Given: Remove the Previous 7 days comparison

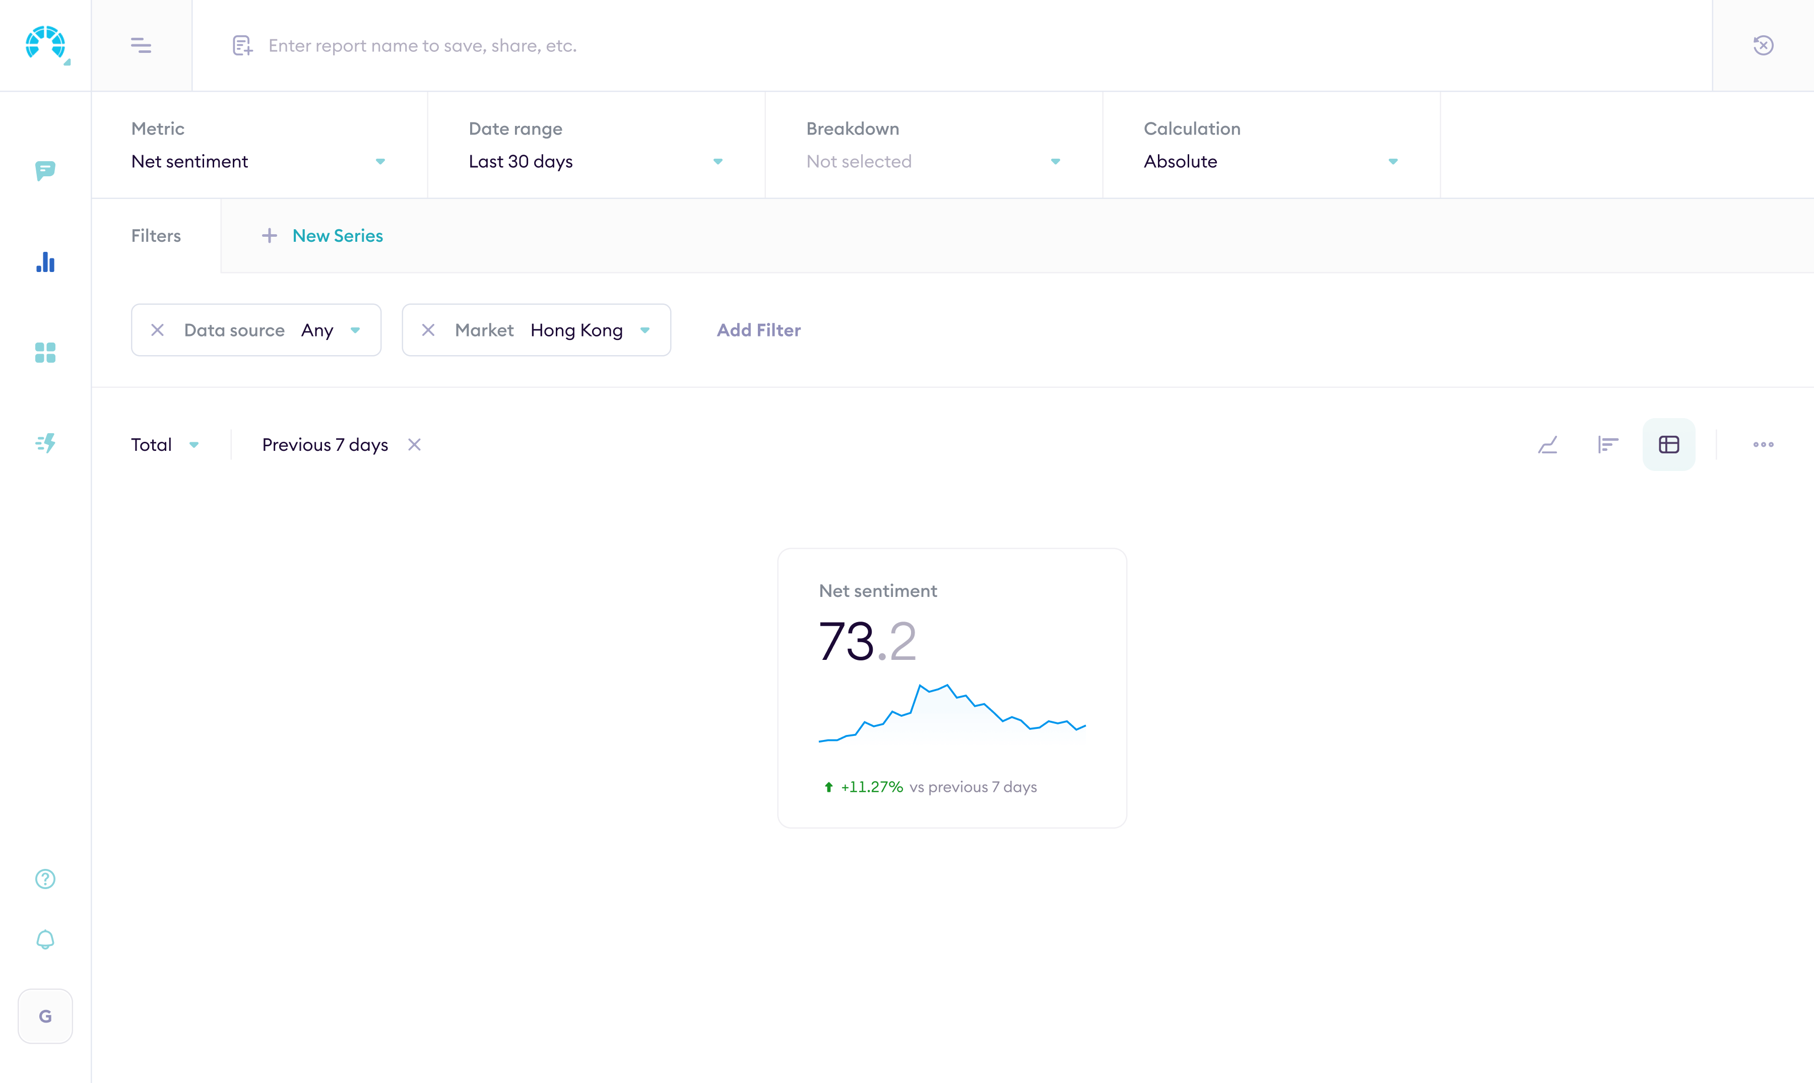Looking at the screenshot, I should (x=415, y=444).
